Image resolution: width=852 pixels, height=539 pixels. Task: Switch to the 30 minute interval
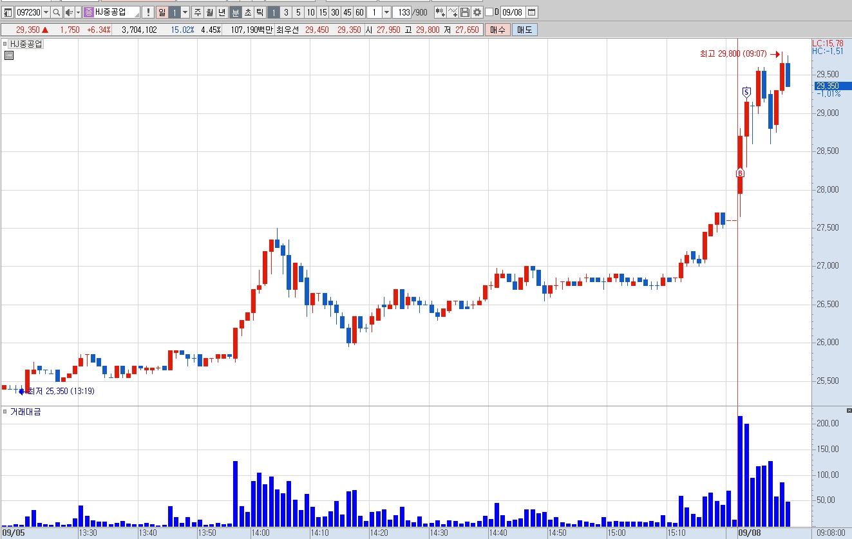pos(335,12)
